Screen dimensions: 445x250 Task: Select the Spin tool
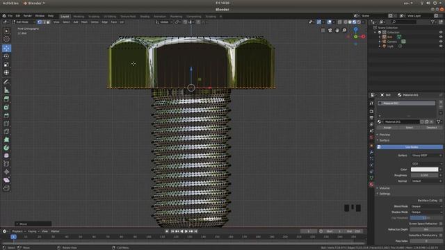coord(6,148)
